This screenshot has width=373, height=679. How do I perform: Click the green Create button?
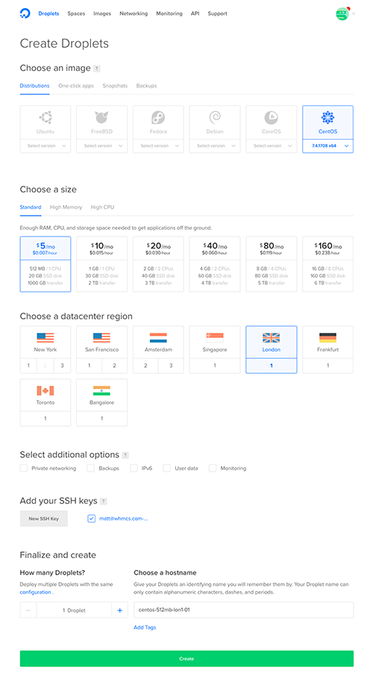click(186, 659)
